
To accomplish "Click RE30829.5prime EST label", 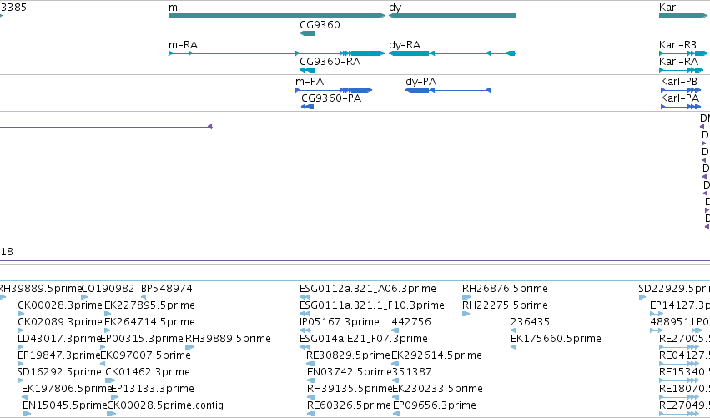I will (x=348, y=355).
